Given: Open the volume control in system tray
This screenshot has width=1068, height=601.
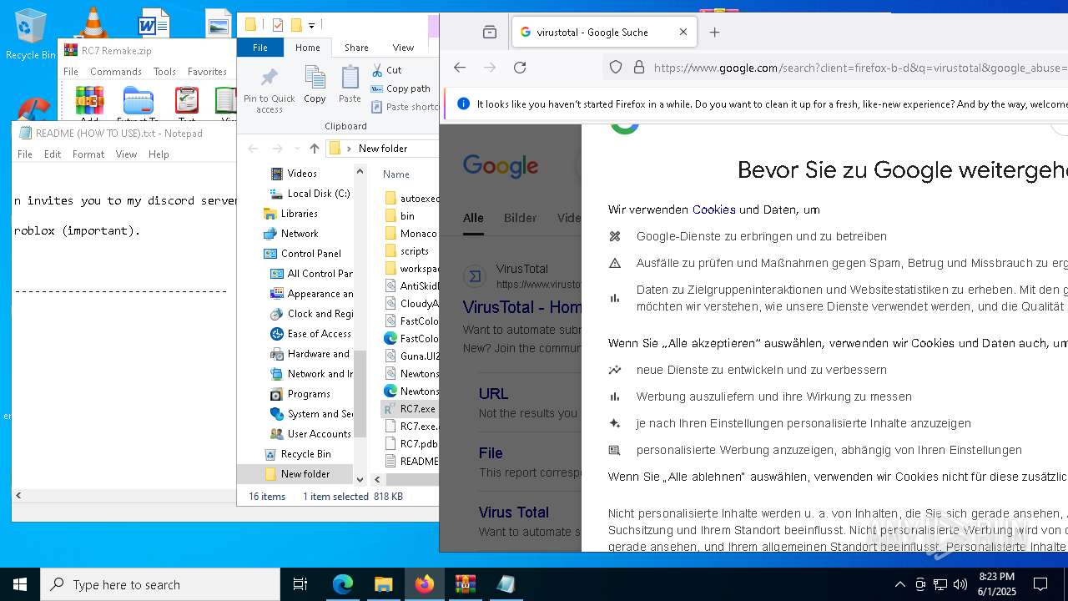Looking at the screenshot, I should (x=960, y=584).
